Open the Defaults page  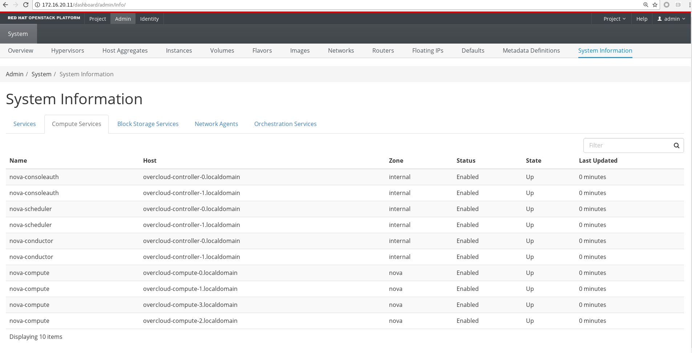[473, 50]
